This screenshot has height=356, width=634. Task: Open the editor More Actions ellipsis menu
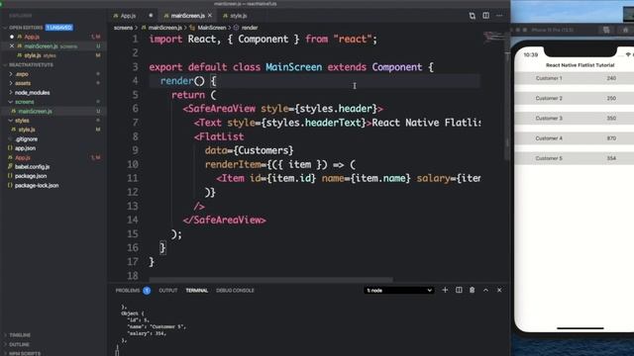click(x=499, y=16)
